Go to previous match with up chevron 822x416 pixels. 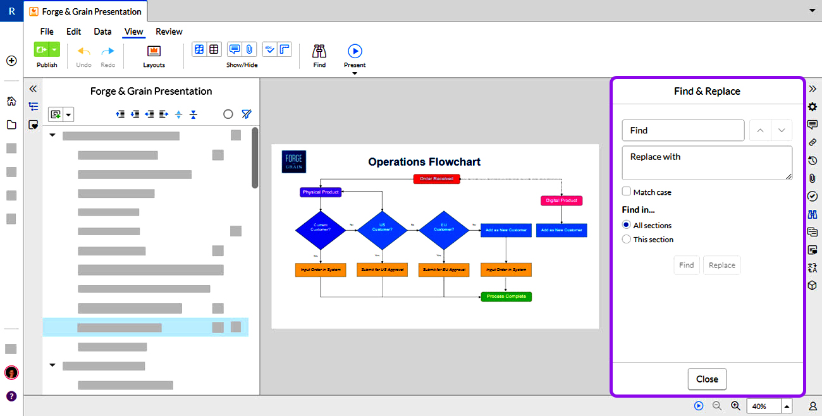point(760,130)
